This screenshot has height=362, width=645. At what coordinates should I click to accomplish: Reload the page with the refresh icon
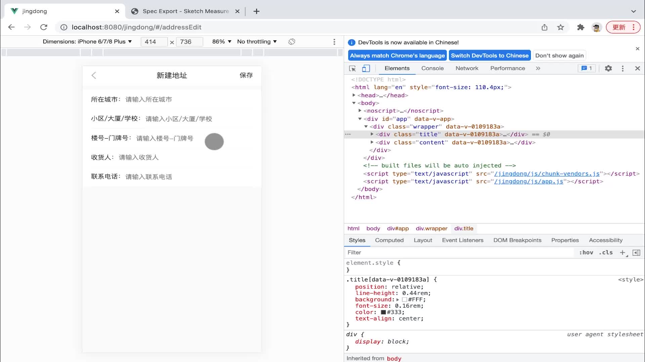44,27
